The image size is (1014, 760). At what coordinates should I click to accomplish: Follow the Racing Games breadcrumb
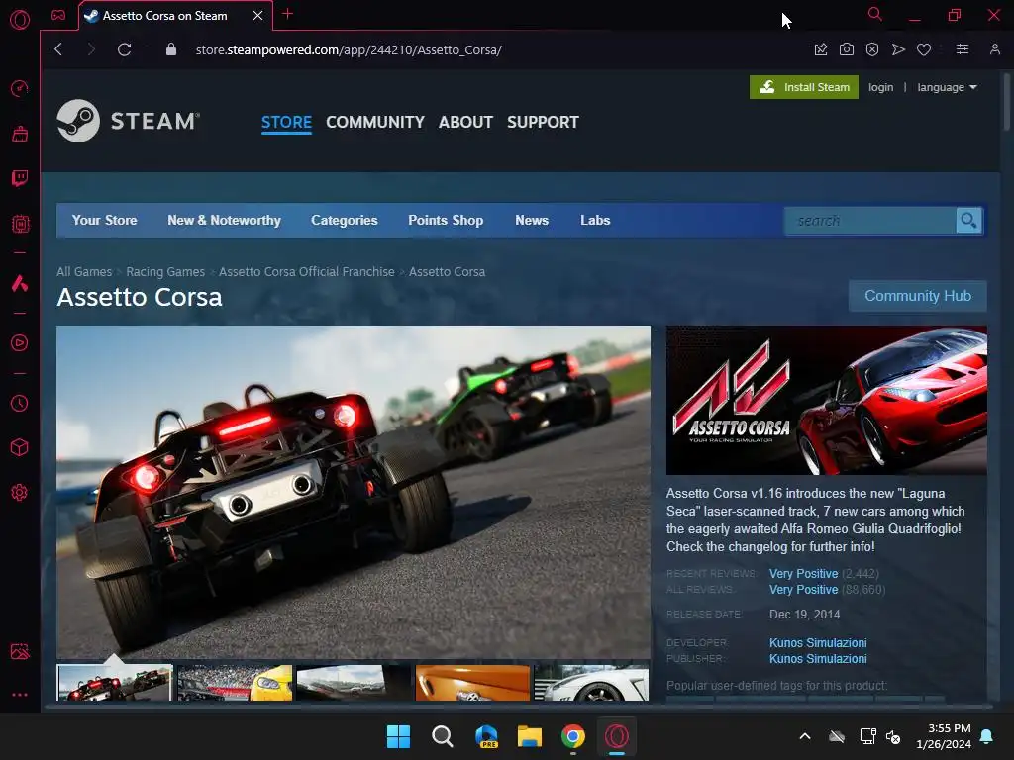[x=165, y=272]
